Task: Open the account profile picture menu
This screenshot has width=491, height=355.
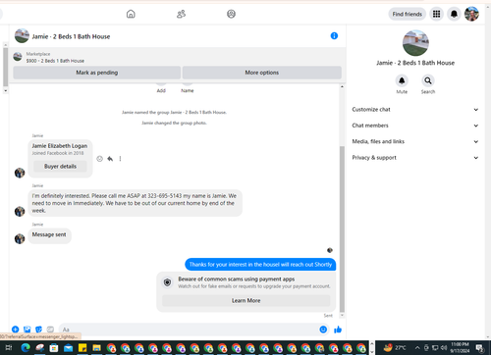Action: point(471,14)
